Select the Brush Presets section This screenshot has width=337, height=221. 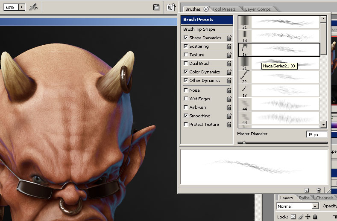(x=207, y=20)
